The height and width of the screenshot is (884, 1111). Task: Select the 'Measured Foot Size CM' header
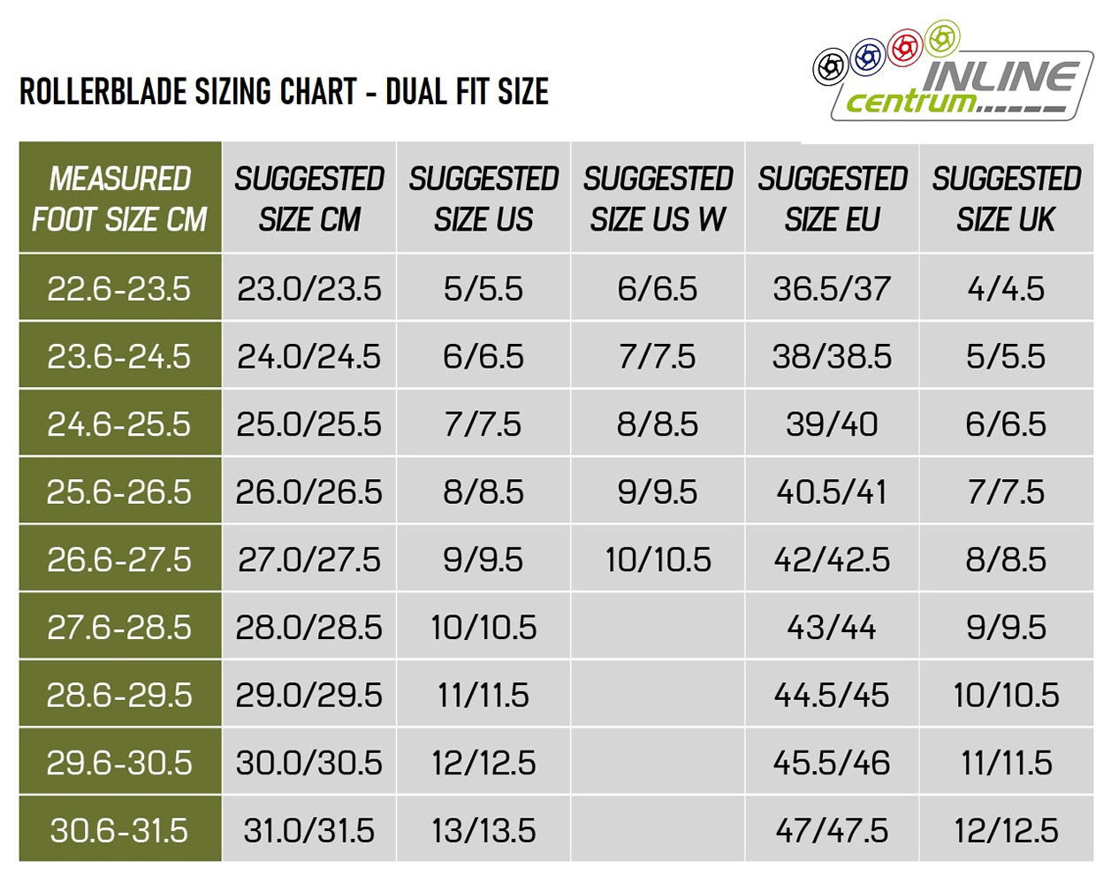(x=120, y=199)
